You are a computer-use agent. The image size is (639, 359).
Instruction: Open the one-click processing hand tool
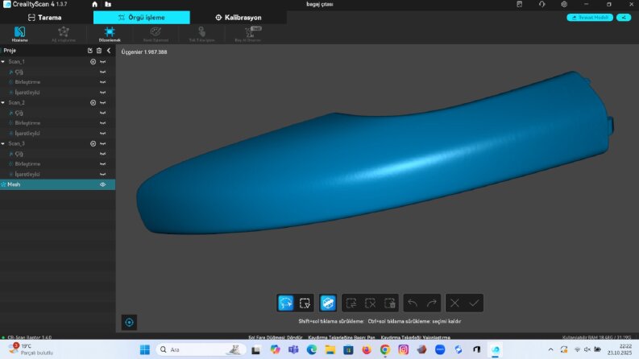coord(201,34)
